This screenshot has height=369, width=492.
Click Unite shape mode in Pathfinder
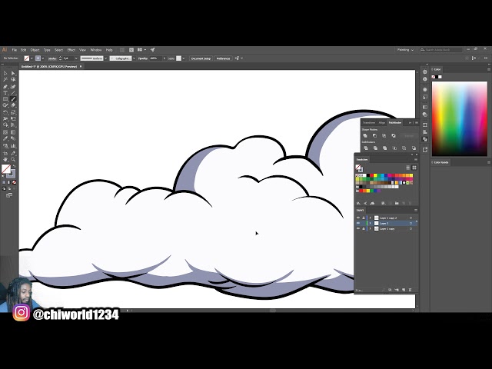(x=365, y=136)
